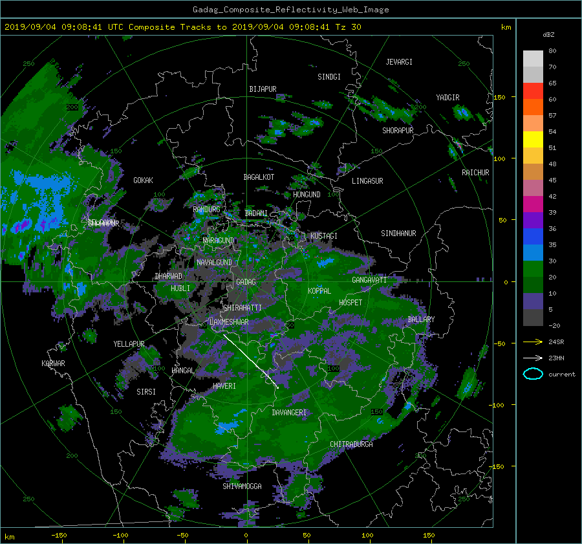
Task: Click the NARAGUND city label
Action: coord(219,241)
